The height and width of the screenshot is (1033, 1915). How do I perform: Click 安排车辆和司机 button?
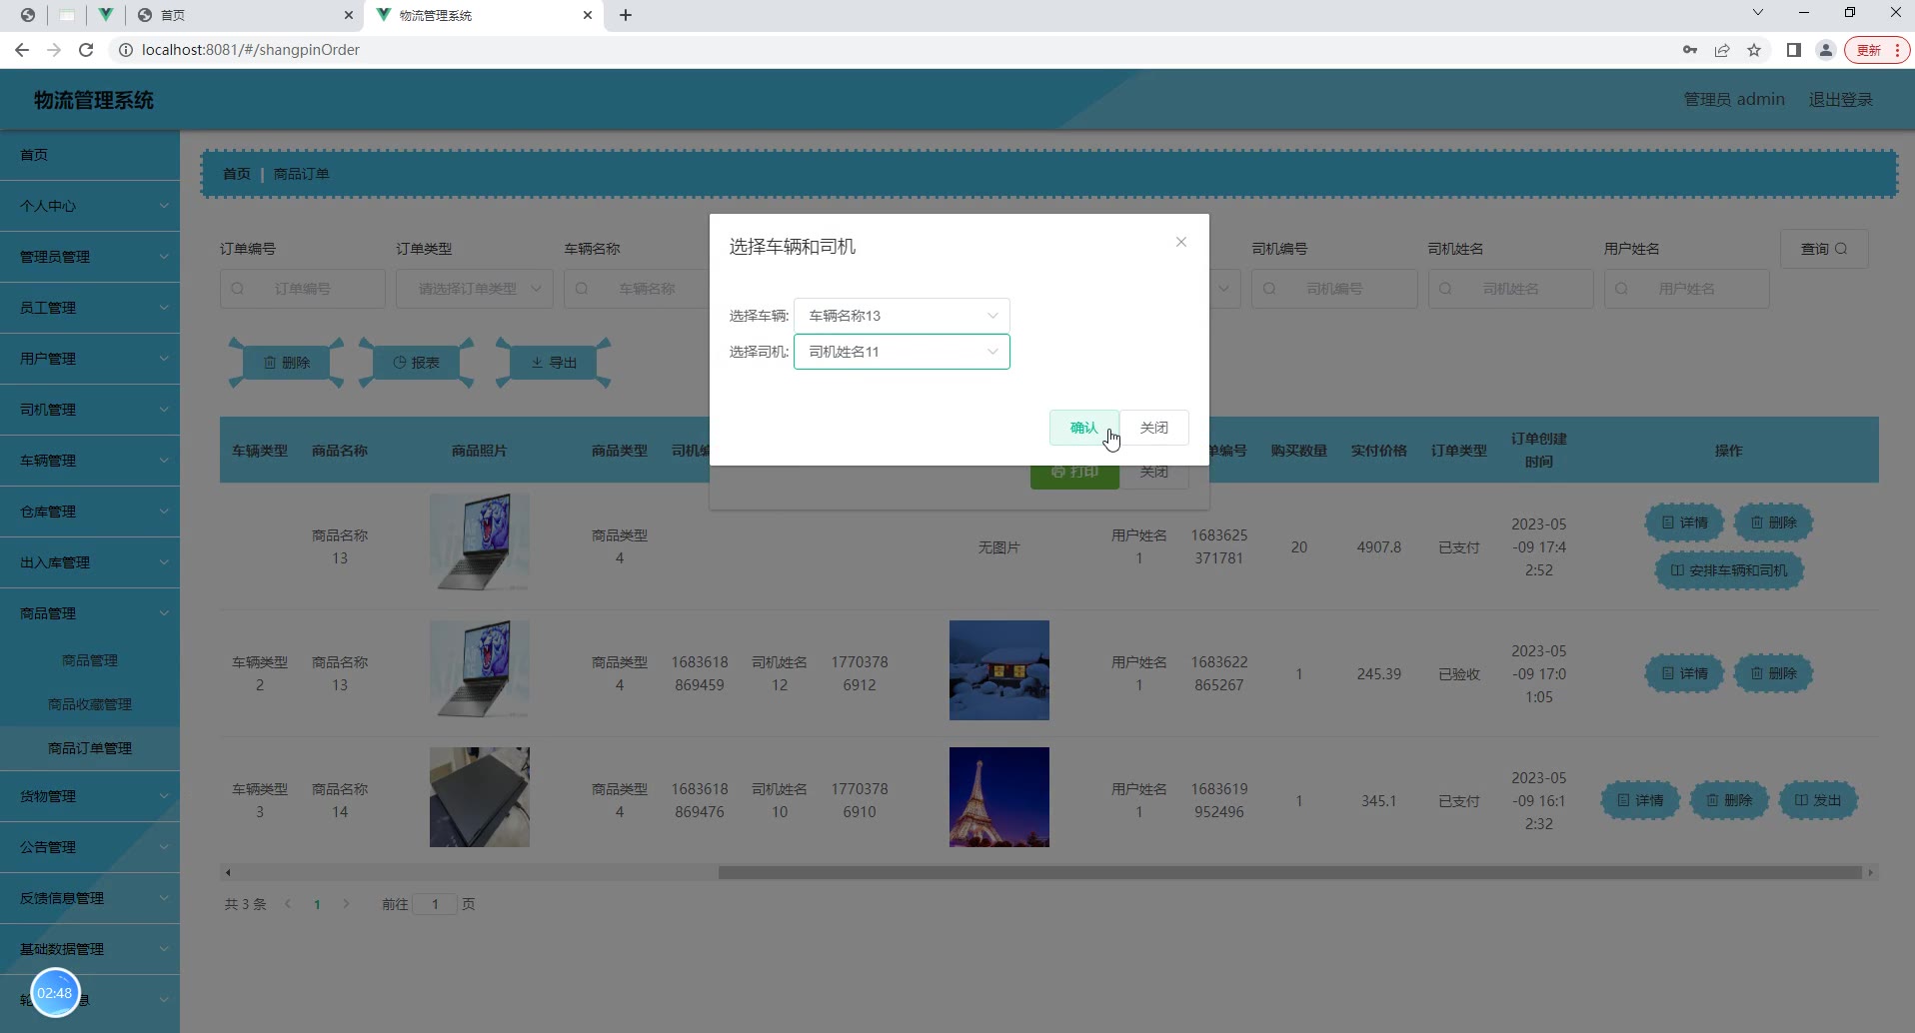point(1729,570)
